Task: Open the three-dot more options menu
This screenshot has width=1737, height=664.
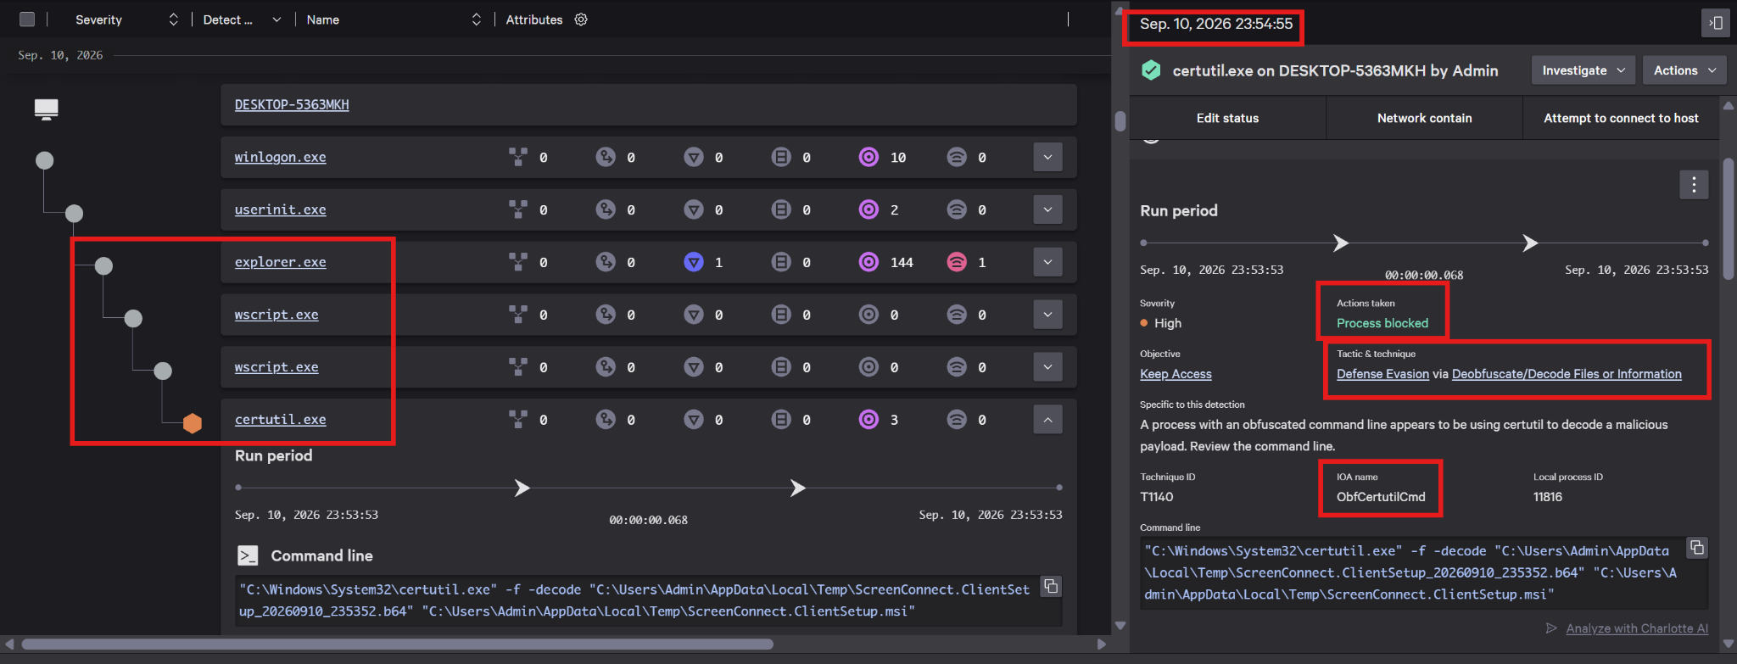Action: 1694,184
